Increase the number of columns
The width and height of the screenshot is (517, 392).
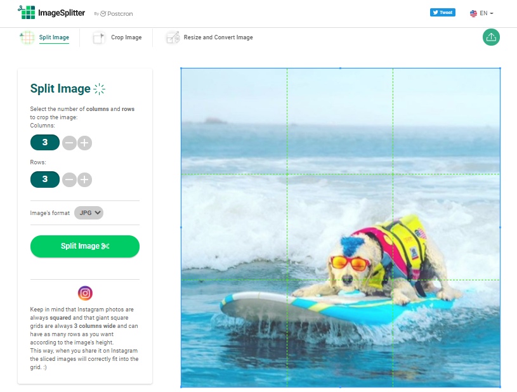coord(84,143)
